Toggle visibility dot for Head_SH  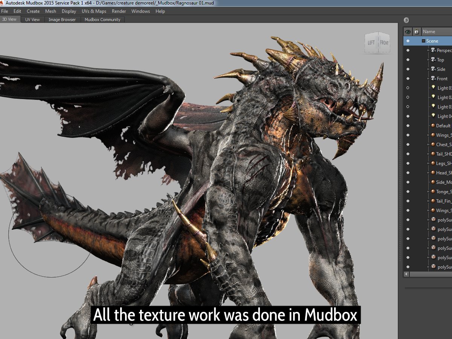tap(408, 173)
